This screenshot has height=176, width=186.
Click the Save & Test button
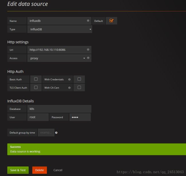(18, 170)
